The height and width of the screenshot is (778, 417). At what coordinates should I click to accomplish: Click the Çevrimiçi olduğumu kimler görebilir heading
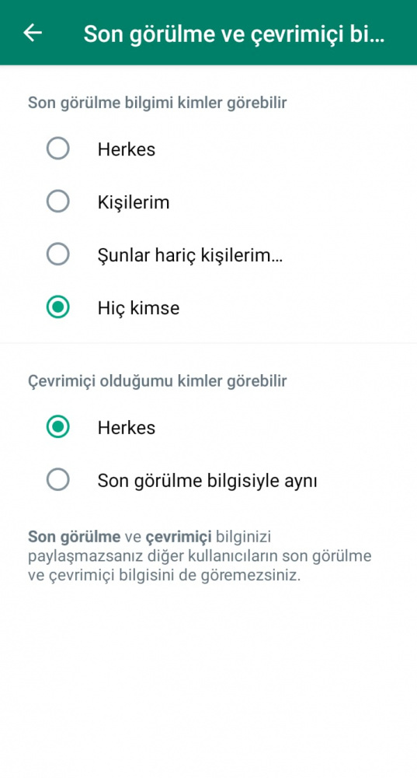click(x=158, y=381)
